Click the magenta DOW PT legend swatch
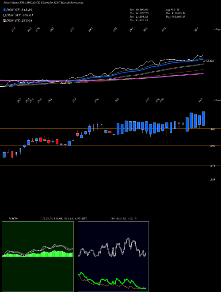Image resolution: width=221 pixels, height=292 pixels. [4, 20]
